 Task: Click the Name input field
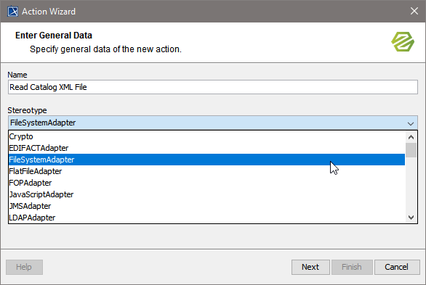pos(213,87)
